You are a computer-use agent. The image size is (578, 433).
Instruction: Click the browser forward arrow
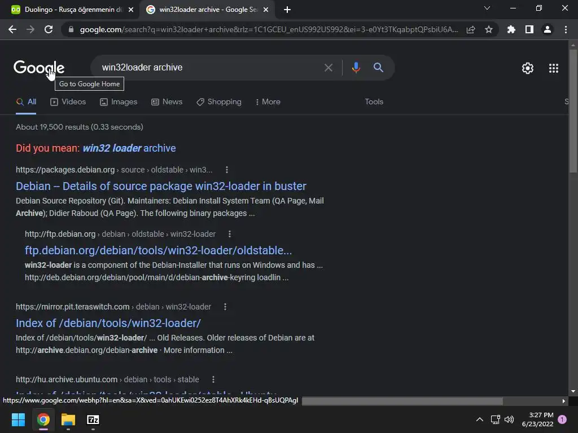click(30, 29)
